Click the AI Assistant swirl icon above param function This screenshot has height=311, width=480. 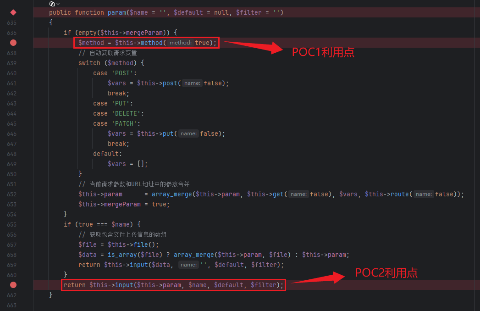[x=52, y=4]
